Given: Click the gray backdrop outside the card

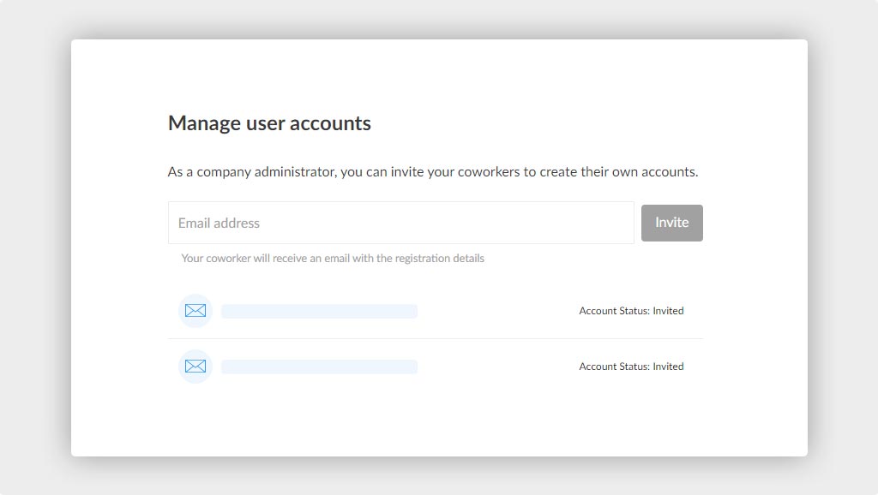Looking at the screenshot, I should [34, 247].
